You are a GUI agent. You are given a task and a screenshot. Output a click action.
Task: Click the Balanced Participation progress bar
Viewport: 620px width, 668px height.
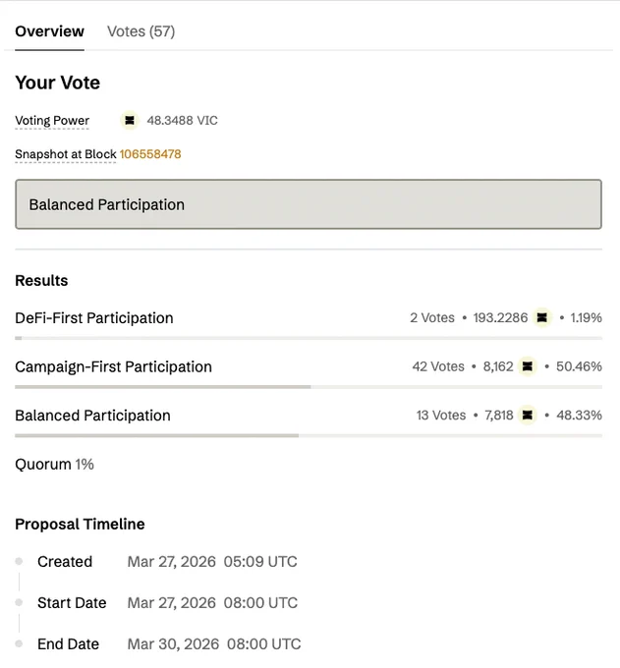point(309,436)
